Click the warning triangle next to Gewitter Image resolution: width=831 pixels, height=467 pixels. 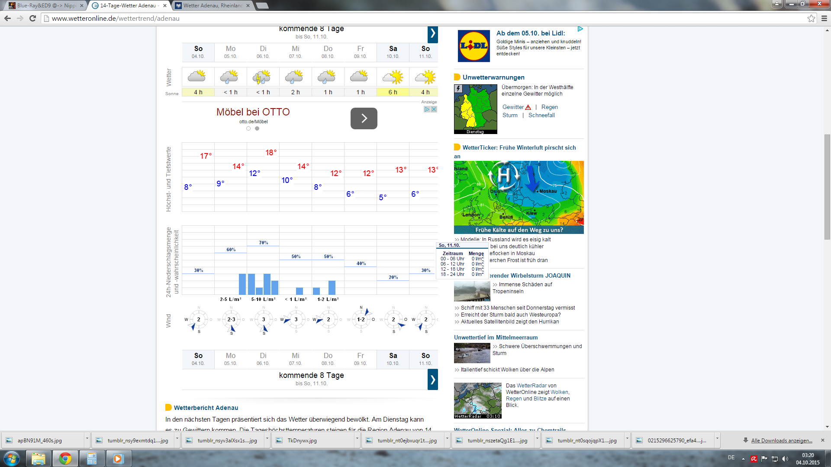coord(528,107)
